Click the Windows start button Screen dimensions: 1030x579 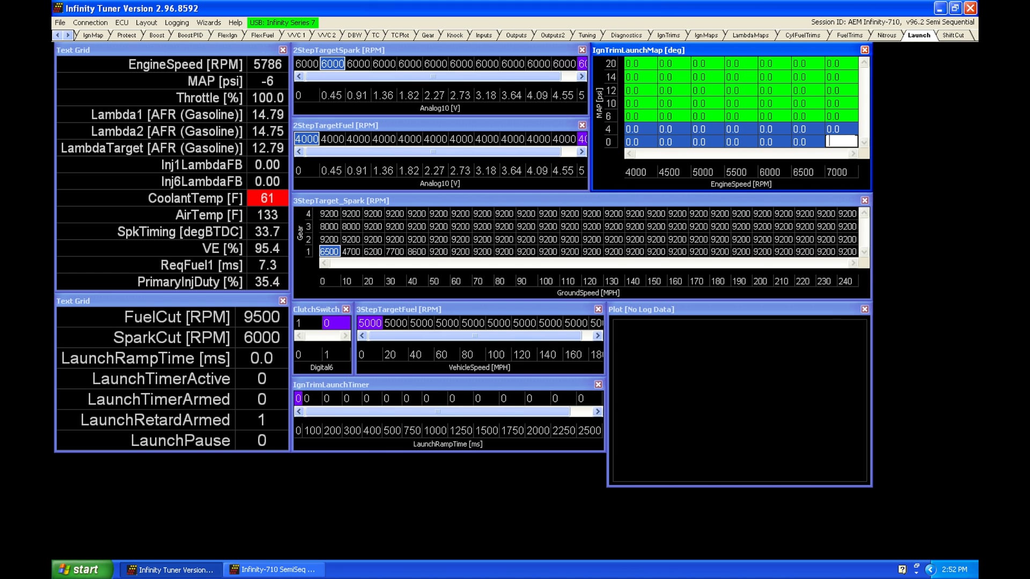tap(80, 569)
